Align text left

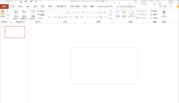pos(88,17)
